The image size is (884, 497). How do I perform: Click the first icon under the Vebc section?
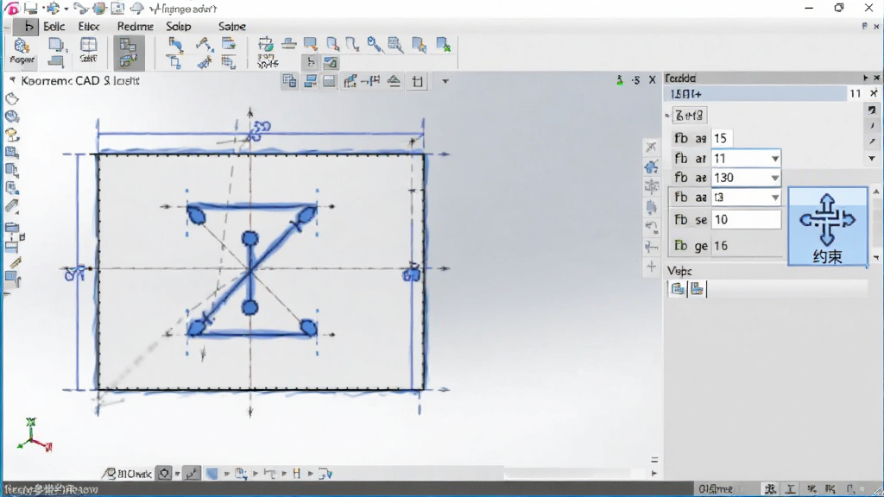[x=678, y=289]
